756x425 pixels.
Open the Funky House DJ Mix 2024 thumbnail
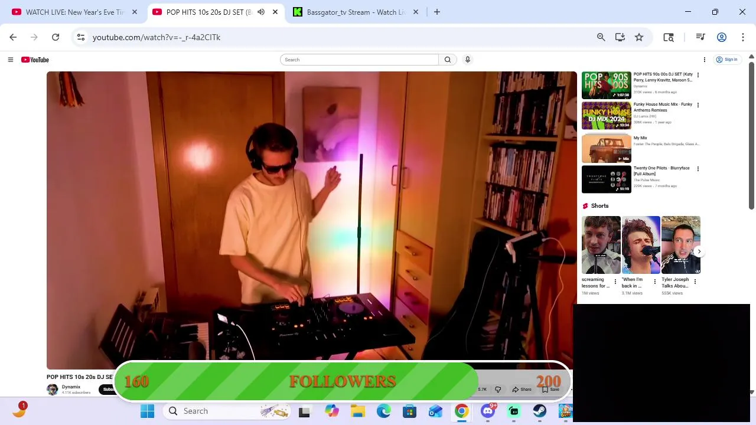click(606, 116)
